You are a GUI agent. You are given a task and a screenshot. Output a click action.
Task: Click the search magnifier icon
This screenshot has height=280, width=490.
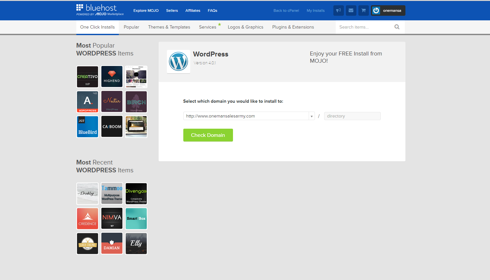click(397, 27)
